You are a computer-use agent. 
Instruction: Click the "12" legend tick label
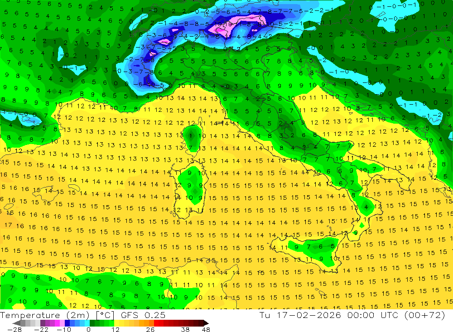115,330
